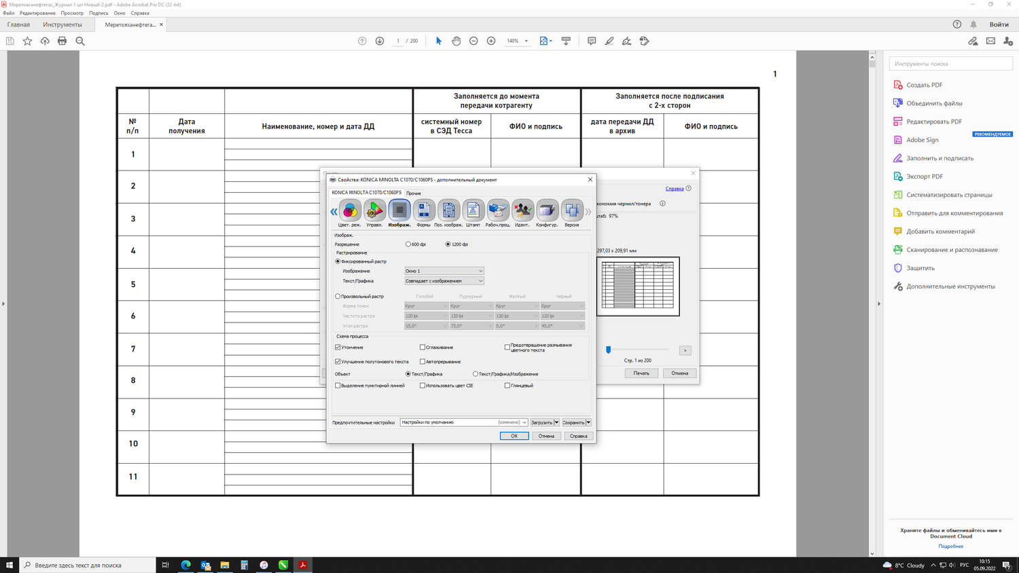Uncheck the Уточнение checkbox
This screenshot has height=573, width=1019.
pyautogui.click(x=338, y=348)
